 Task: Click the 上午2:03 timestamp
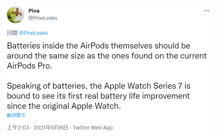point(18,128)
